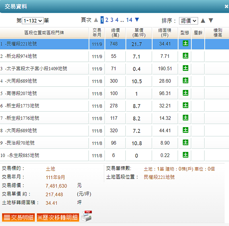
Task: Click the land type icon in the 新生段1773地號 row
Action: [x=185, y=106]
